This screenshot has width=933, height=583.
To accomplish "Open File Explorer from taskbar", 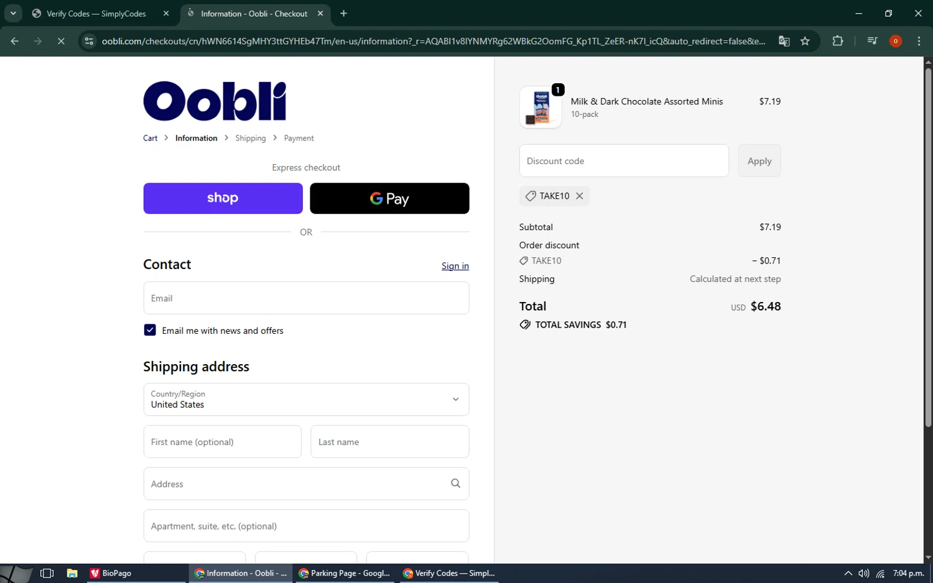I will click(x=72, y=573).
